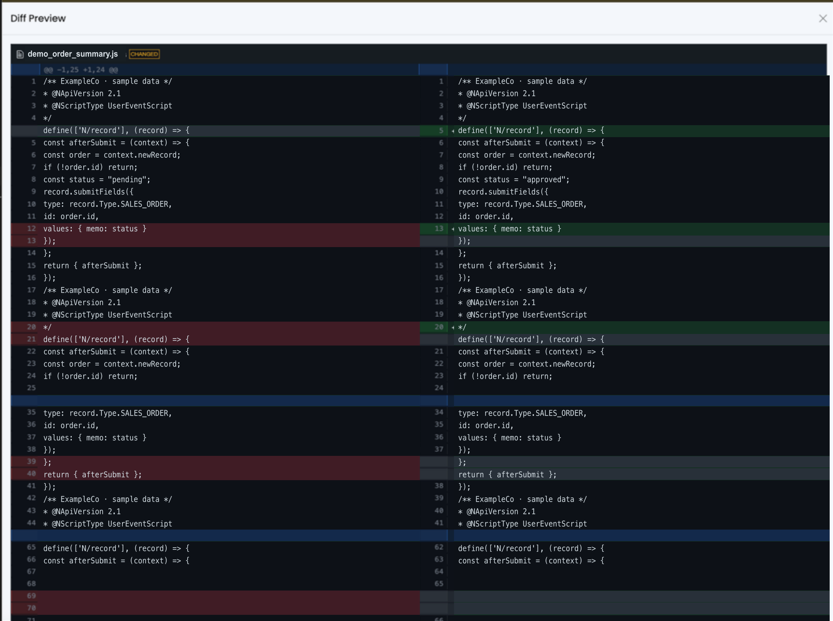Click right-pane line 62 'define' statement
The width and height of the screenshot is (833, 621).
click(x=531, y=548)
